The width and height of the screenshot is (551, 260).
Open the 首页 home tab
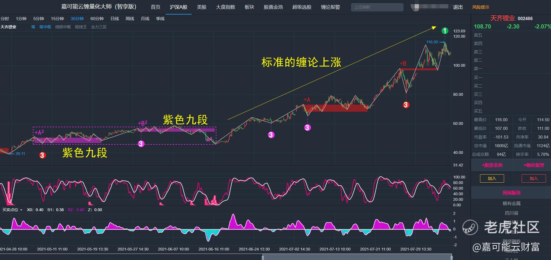[156, 7]
